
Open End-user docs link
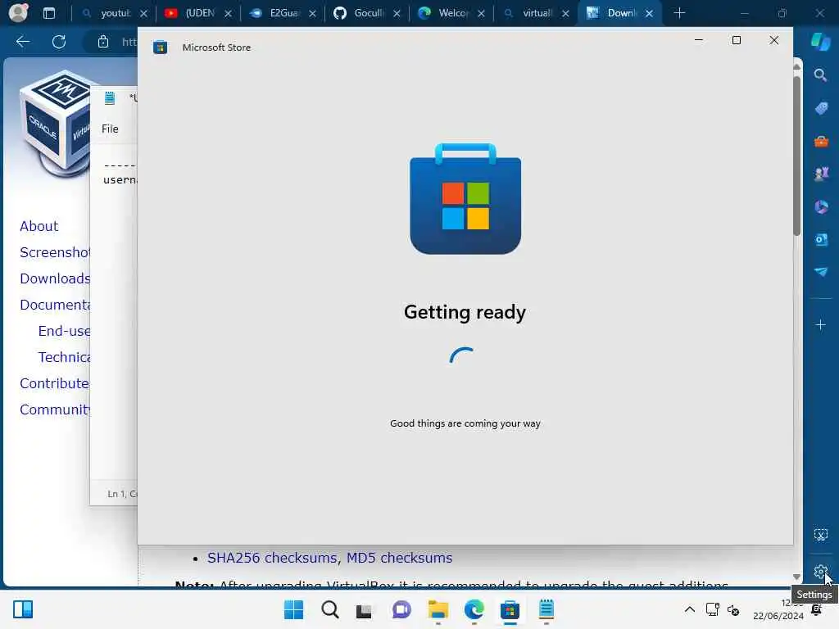coord(64,331)
